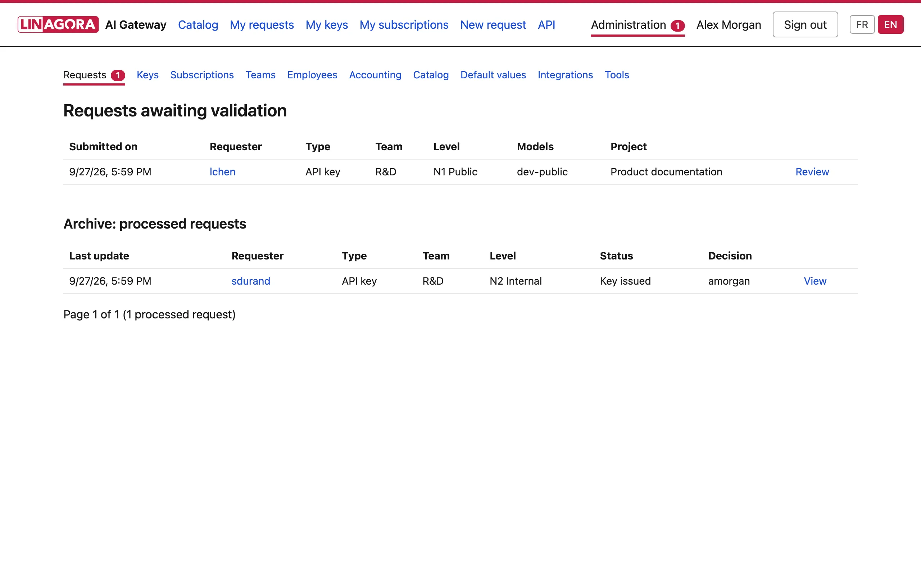
Task: View the processed sdurand request
Action: (x=815, y=281)
